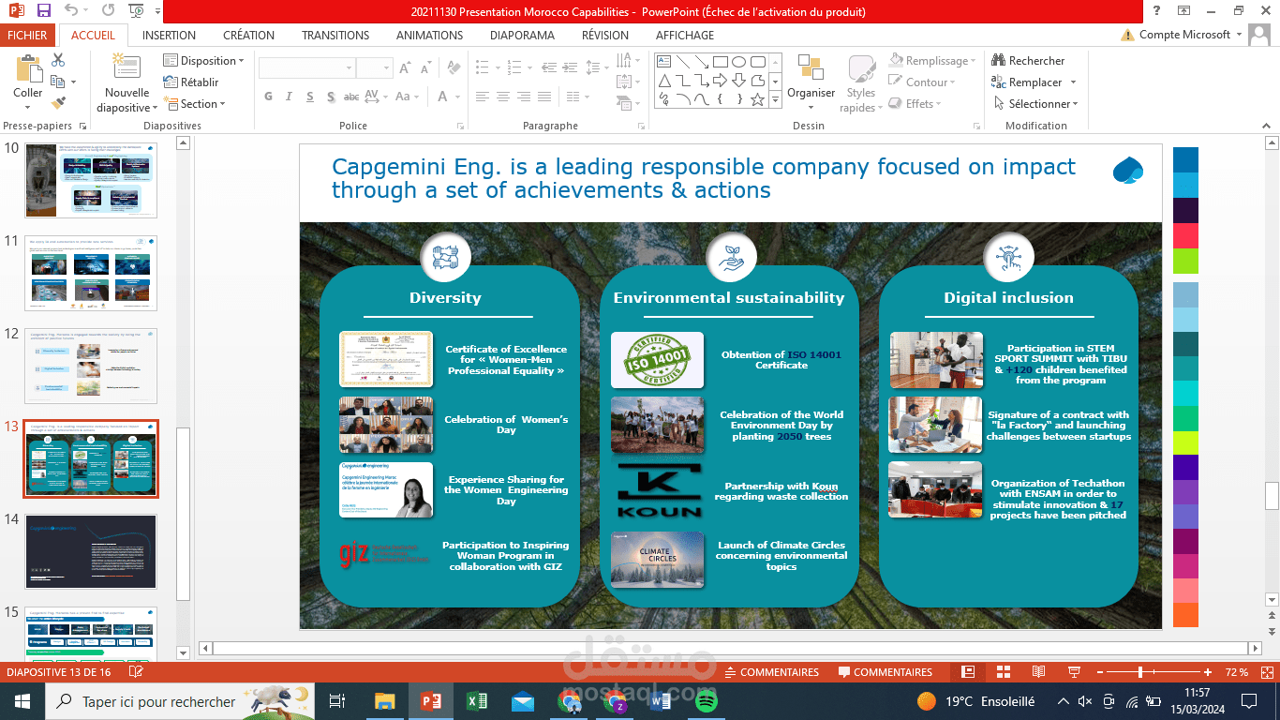Collapse the ribbon with chevron
The width and height of the screenshot is (1280, 720).
coord(1264,126)
